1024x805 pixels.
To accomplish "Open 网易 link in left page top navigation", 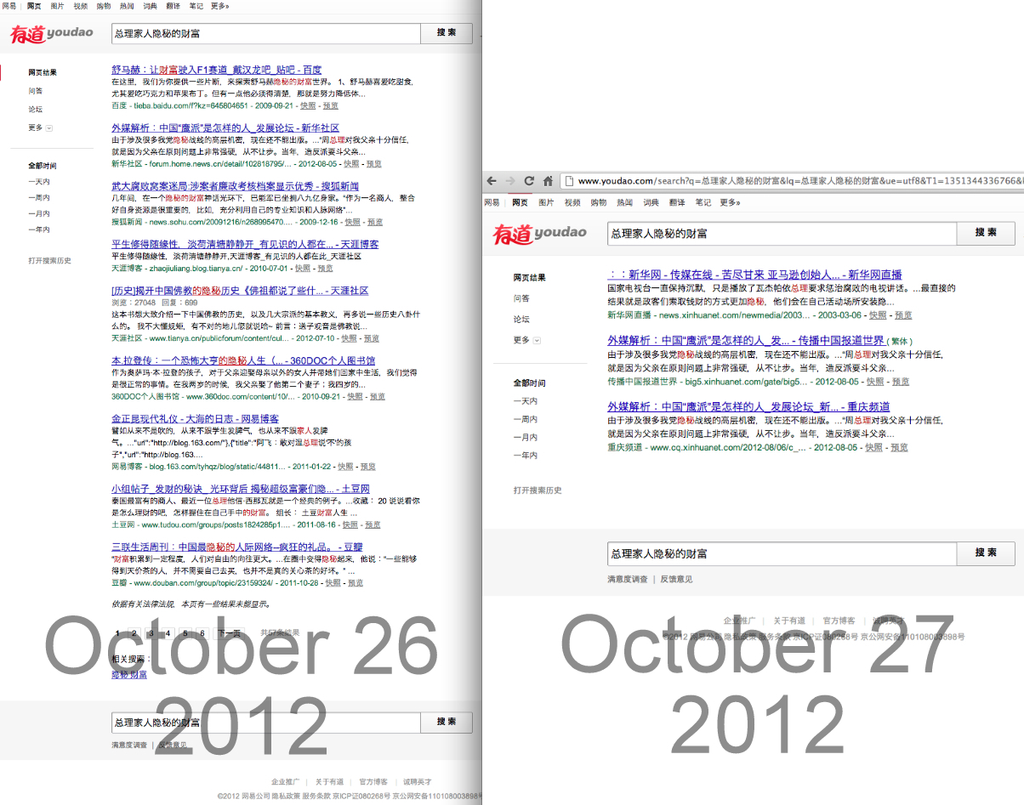I will [x=9, y=6].
